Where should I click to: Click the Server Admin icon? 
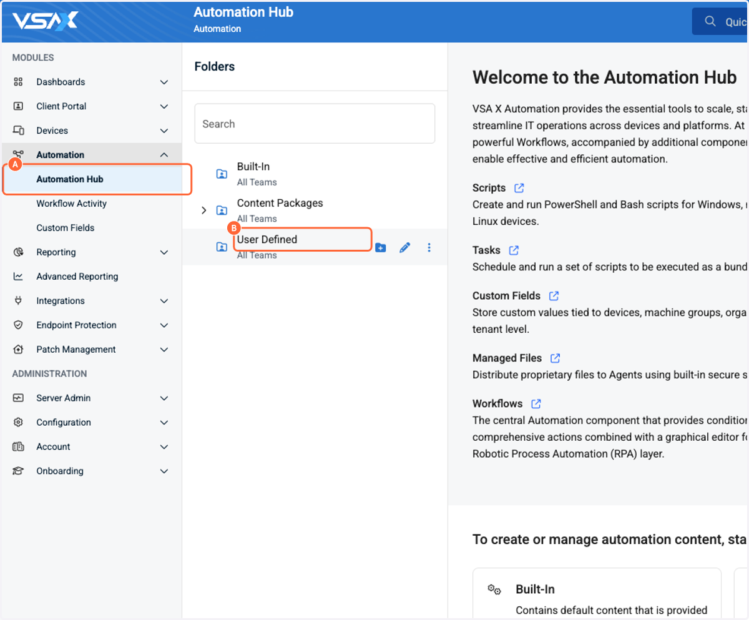pyautogui.click(x=18, y=398)
